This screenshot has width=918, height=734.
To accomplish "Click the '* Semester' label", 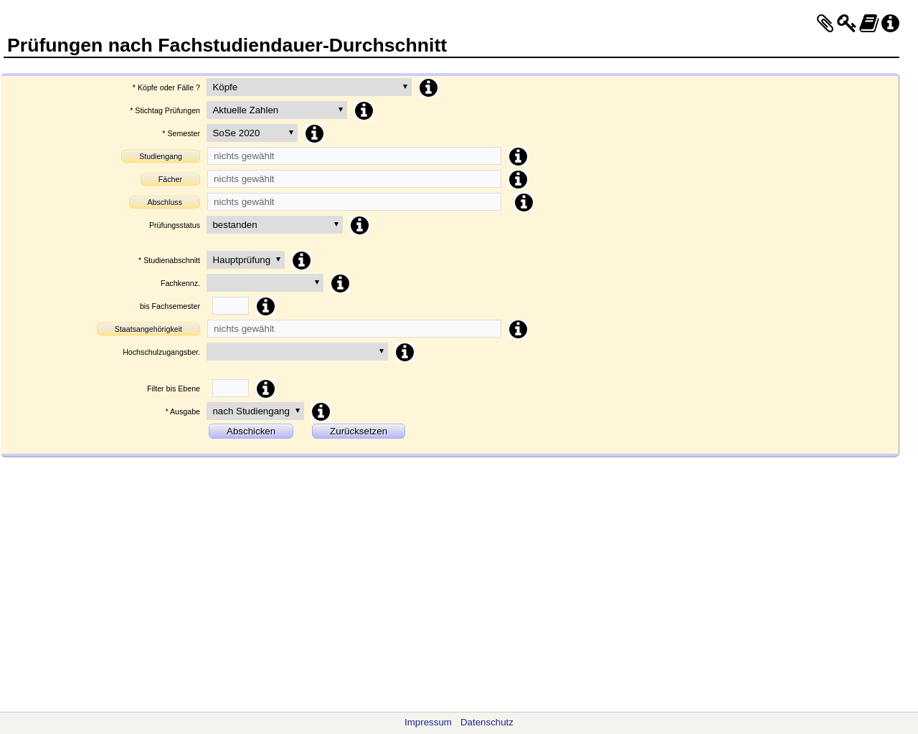I will tap(181, 133).
